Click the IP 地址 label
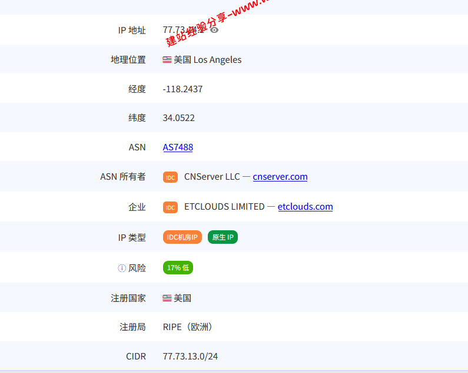Viewport: 468px width, 373px height. coord(132,30)
